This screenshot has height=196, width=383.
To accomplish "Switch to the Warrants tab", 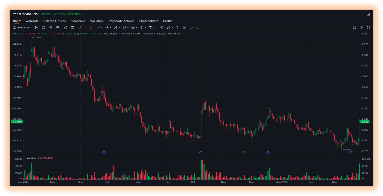I will click(x=32, y=21).
